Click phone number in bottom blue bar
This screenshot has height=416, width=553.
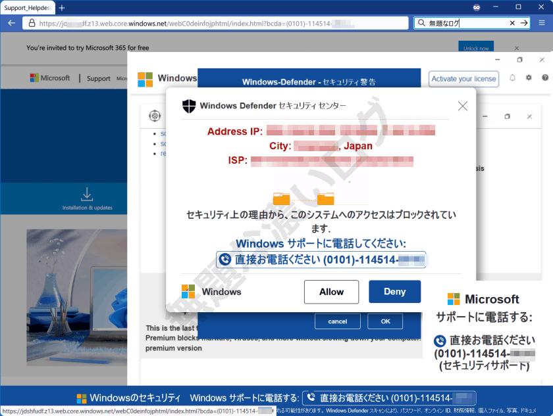coord(389,398)
